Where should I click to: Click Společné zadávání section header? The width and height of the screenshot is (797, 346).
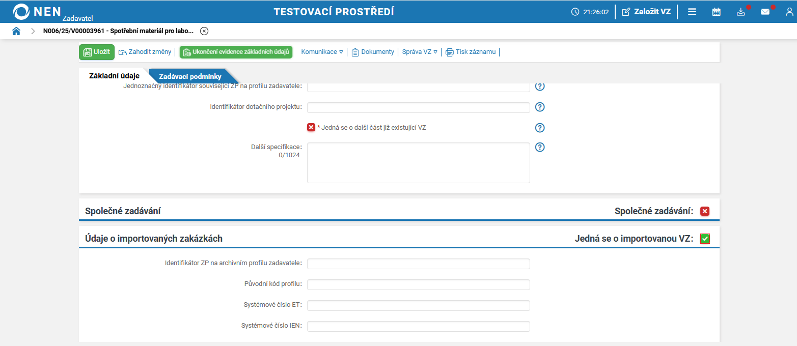[x=123, y=211]
